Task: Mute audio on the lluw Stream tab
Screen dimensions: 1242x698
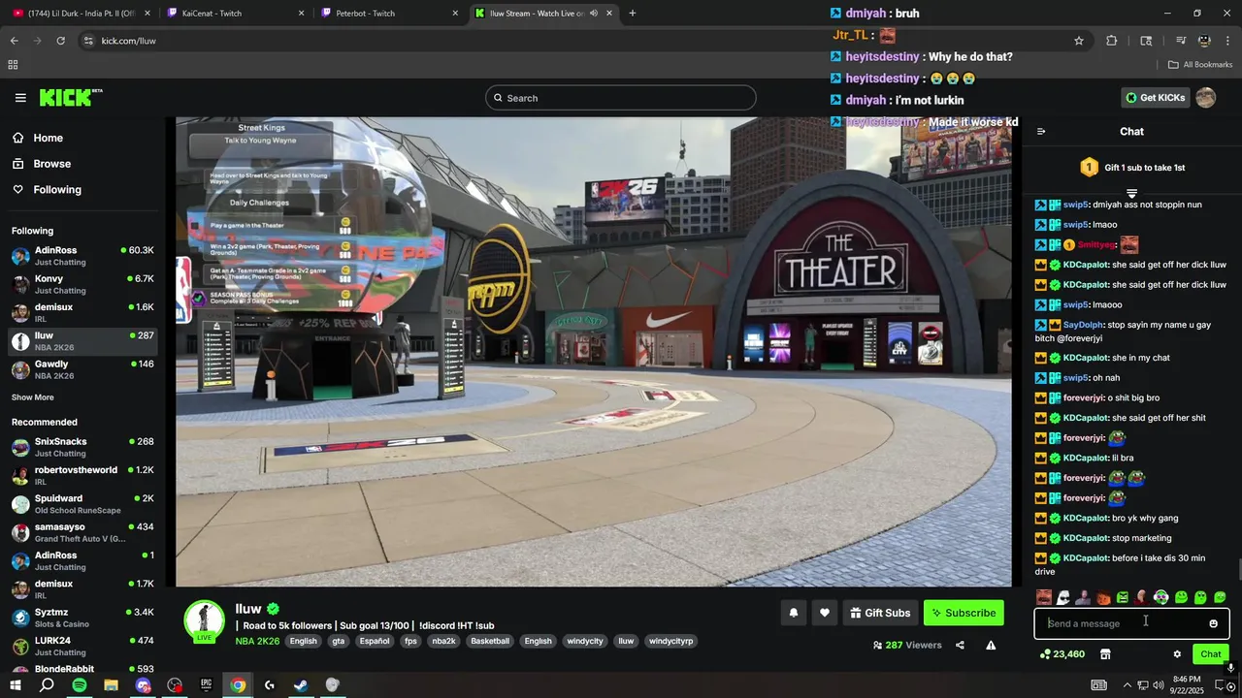Action: (x=593, y=14)
